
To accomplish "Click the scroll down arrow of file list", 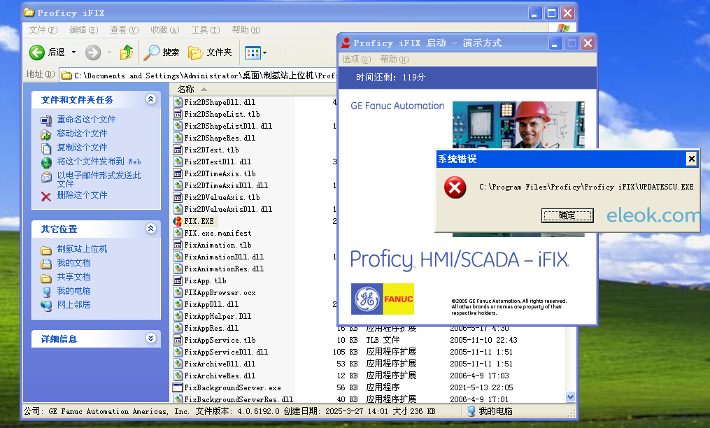I will [x=570, y=397].
